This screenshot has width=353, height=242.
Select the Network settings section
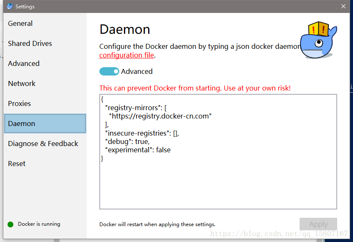point(22,83)
